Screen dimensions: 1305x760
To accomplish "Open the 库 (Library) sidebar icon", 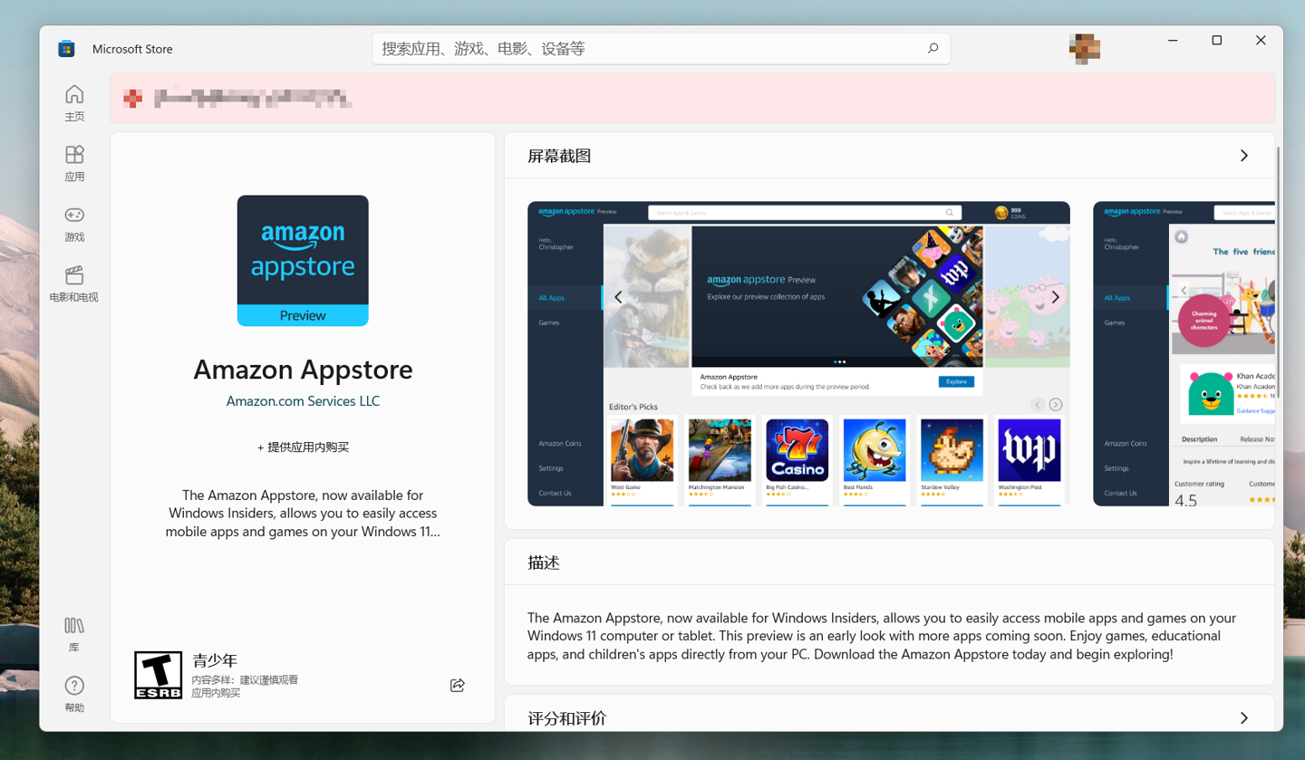I will (75, 631).
